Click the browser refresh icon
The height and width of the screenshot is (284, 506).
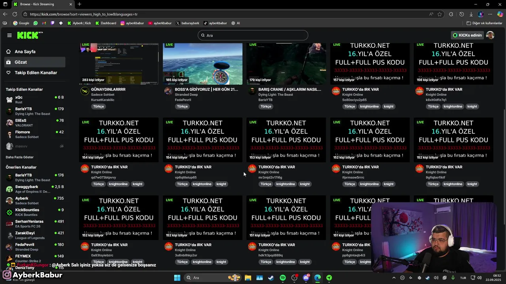click(15, 14)
